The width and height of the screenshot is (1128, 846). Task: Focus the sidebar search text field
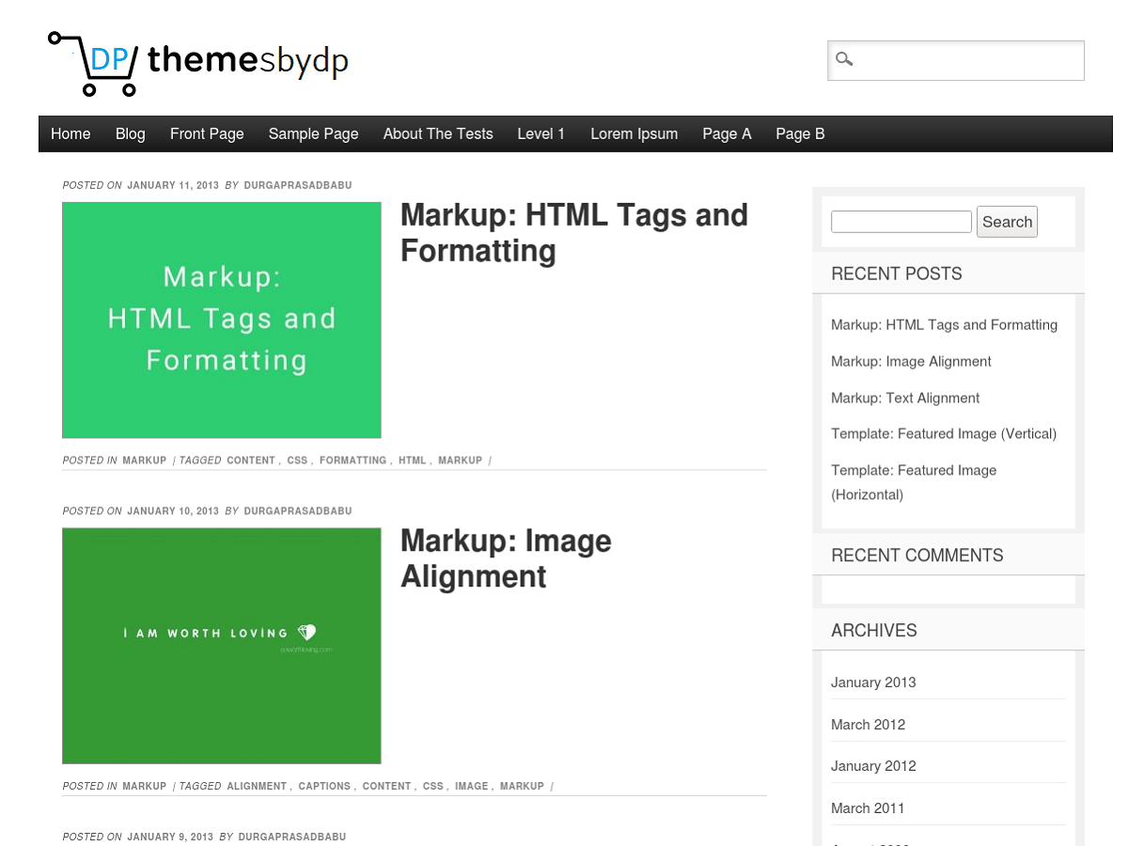click(x=901, y=222)
